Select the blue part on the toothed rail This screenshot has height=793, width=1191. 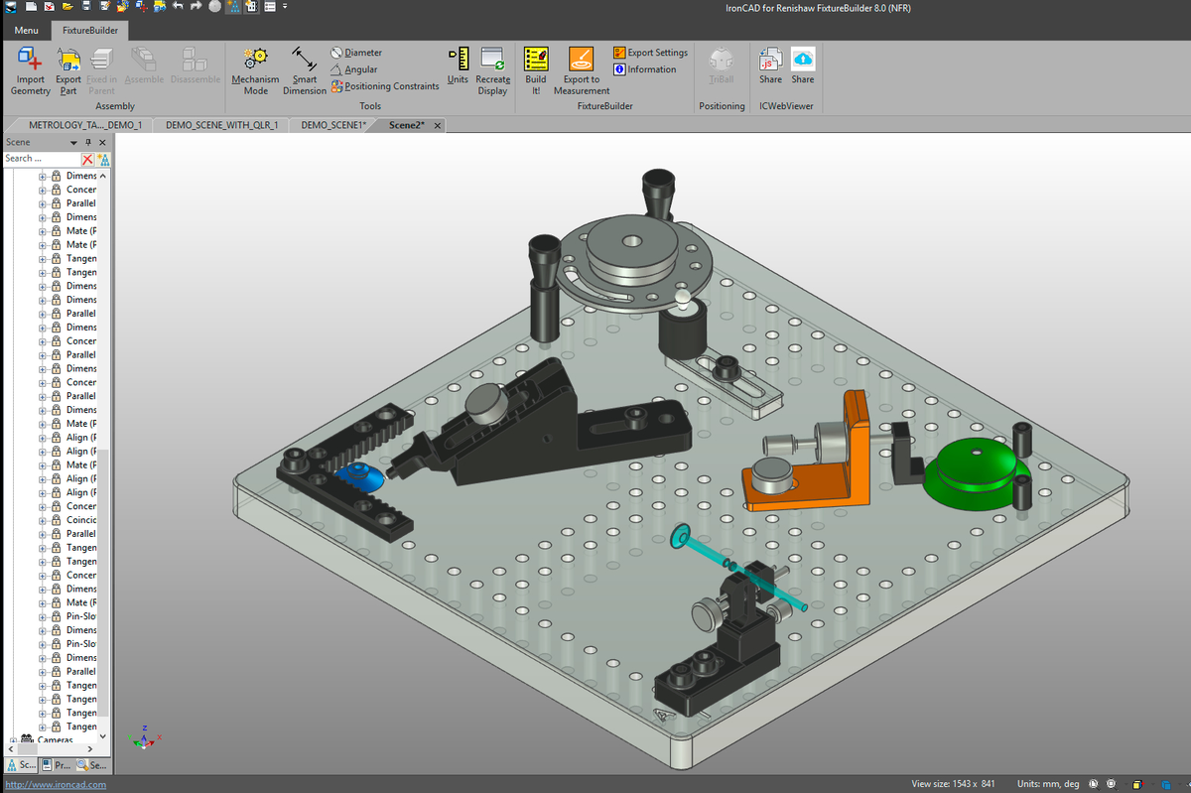pyautogui.click(x=359, y=477)
